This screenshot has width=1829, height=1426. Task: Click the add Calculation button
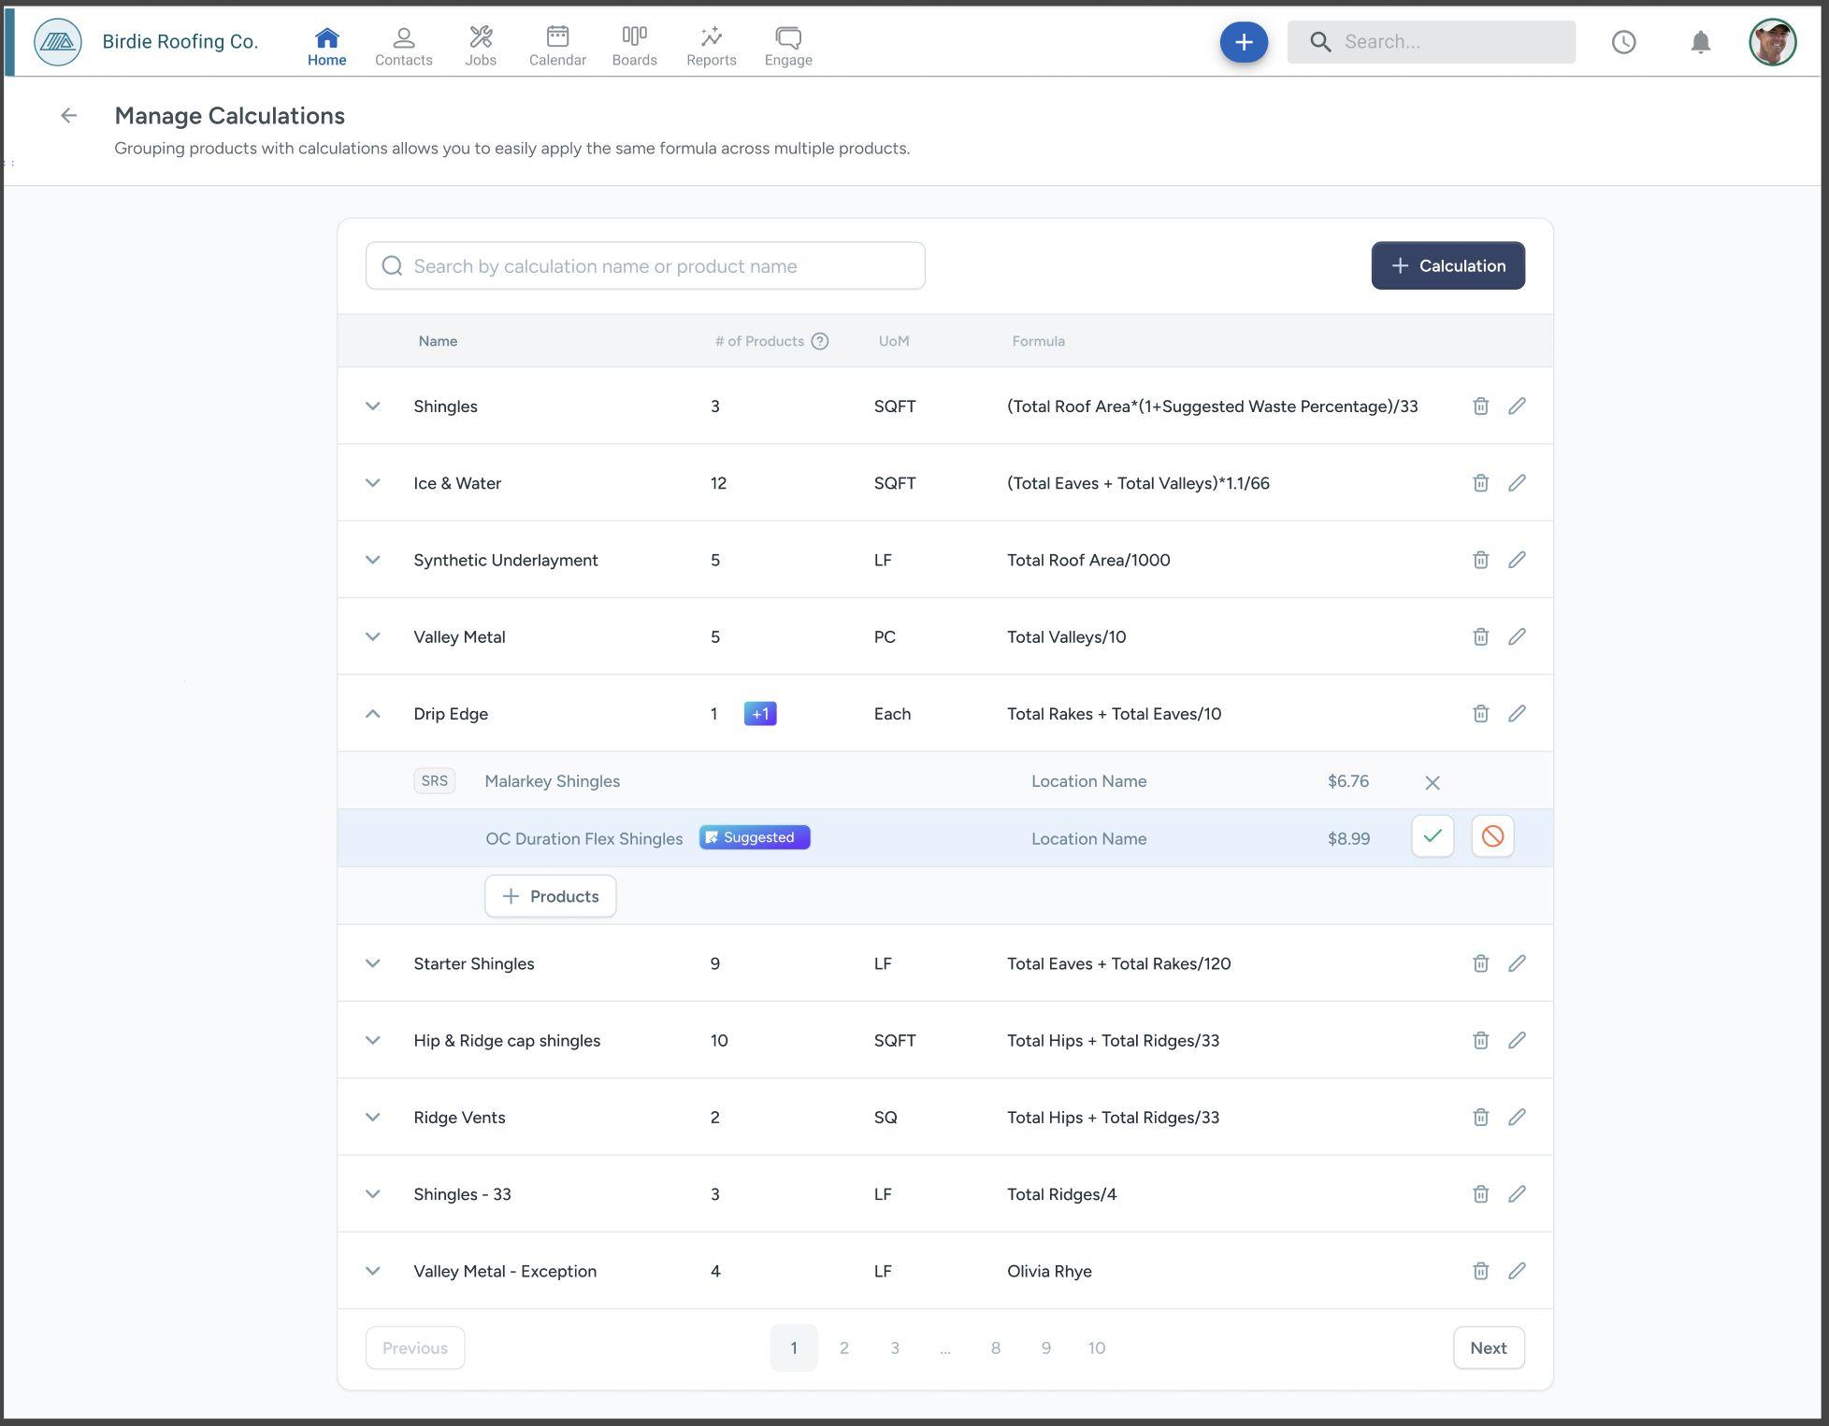1447,265
